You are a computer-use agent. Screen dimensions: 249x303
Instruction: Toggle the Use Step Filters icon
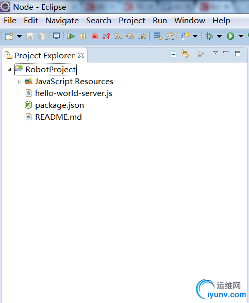170,36
